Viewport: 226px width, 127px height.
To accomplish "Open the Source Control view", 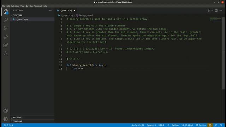I will [6, 28].
